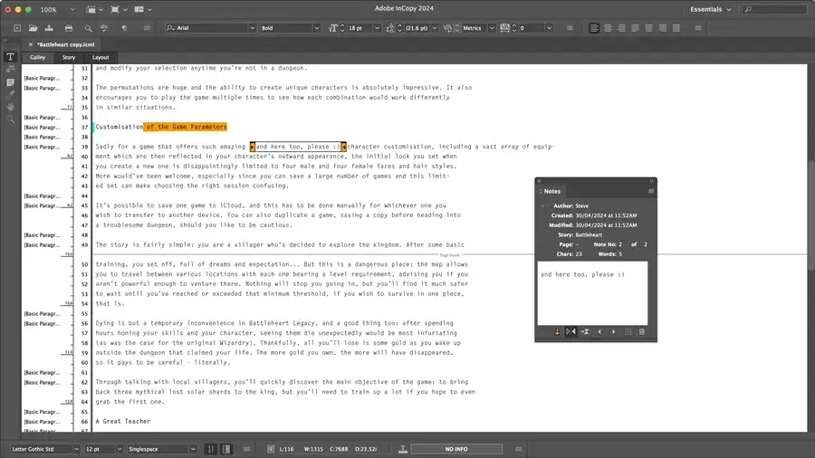Image resolution: width=815 pixels, height=458 pixels.
Task: Click the Print icon
Action: point(69,28)
